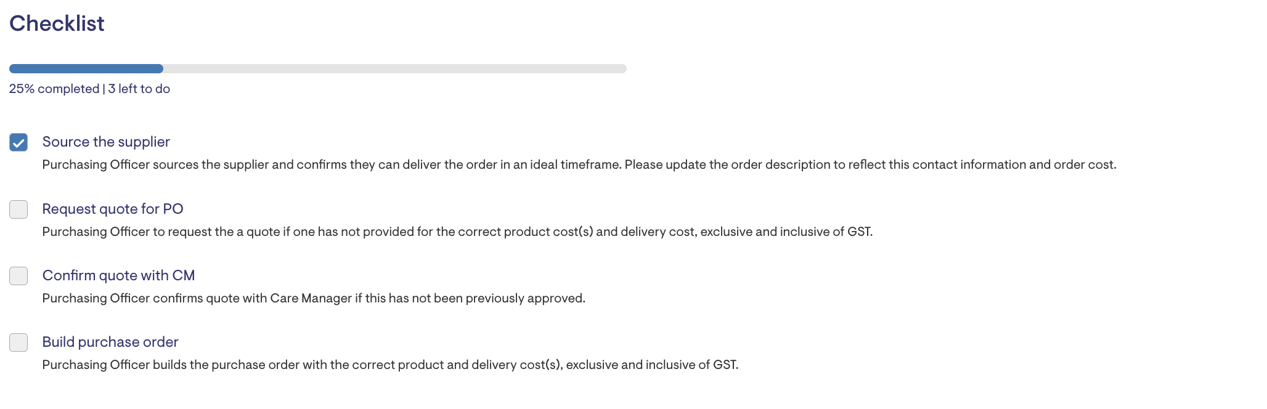Tick the Request quote for PO checkbox
The height and width of the screenshot is (409, 1267).
click(18, 209)
